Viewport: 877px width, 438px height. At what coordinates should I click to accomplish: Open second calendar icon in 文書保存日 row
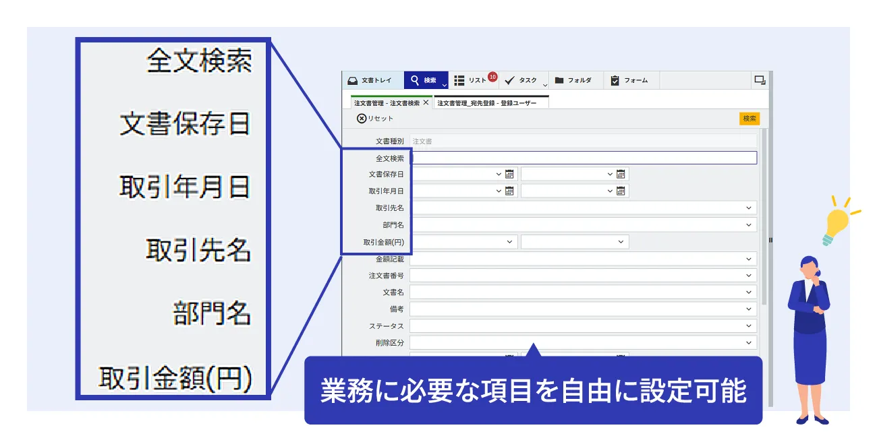(x=621, y=174)
